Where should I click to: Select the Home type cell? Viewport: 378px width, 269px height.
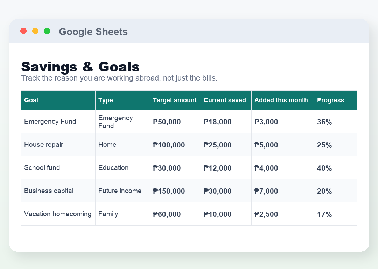(123, 145)
